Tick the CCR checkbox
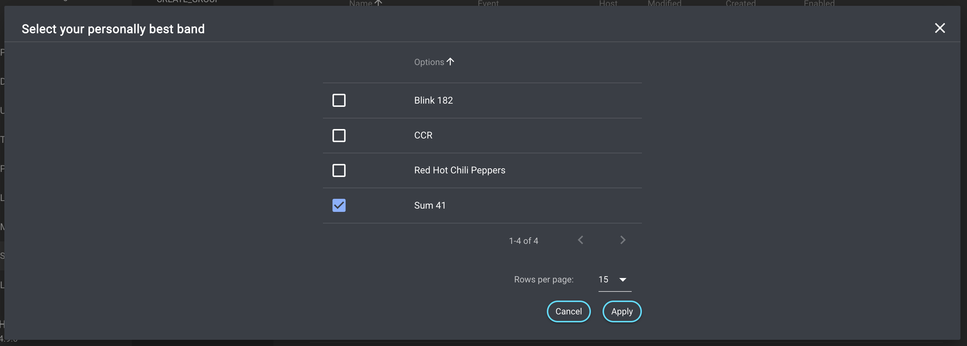The width and height of the screenshot is (967, 346). (x=339, y=135)
